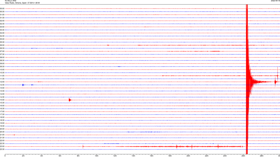Select the 20m axis tick label
The image size is (280, 157).
pos(188,156)
